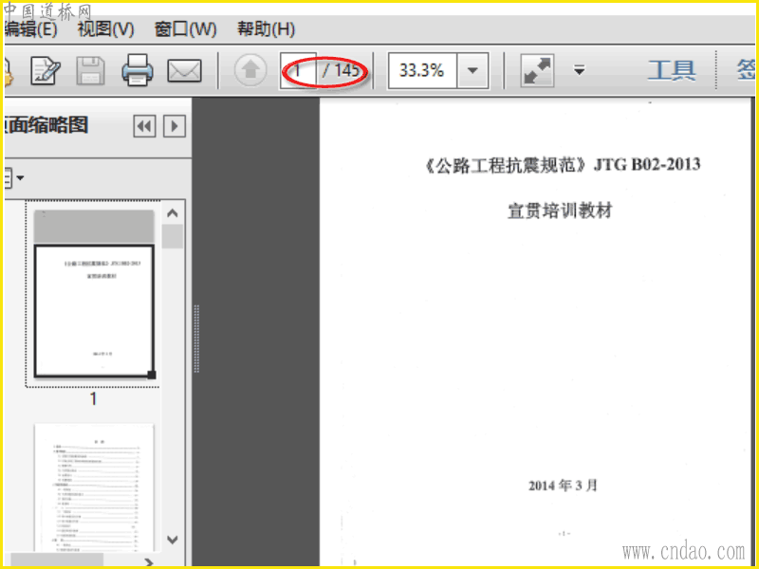Select page 1 thumbnail
This screenshot has width=759, height=569.
94,294
